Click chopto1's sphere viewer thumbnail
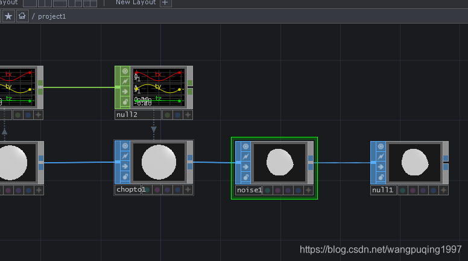Viewport: 468px width, 261px height. click(159, 162)
